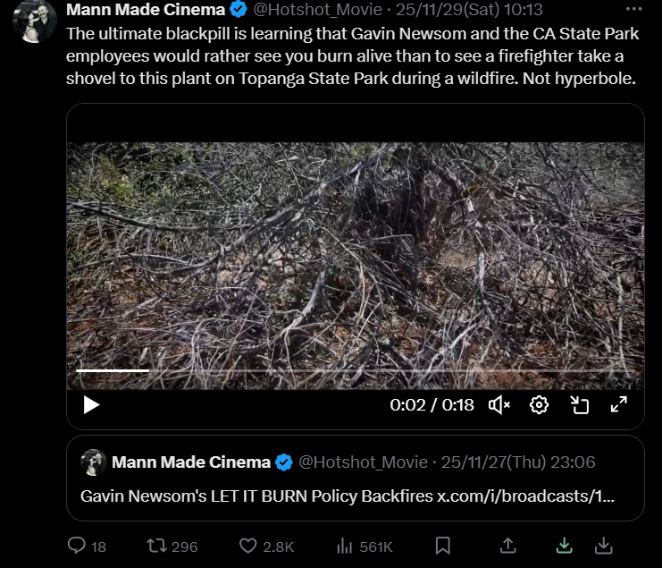Repost this tweet with 296 reposts
Image resolution: width=662 pixels, height=568 pixels.
coord(172,546)
